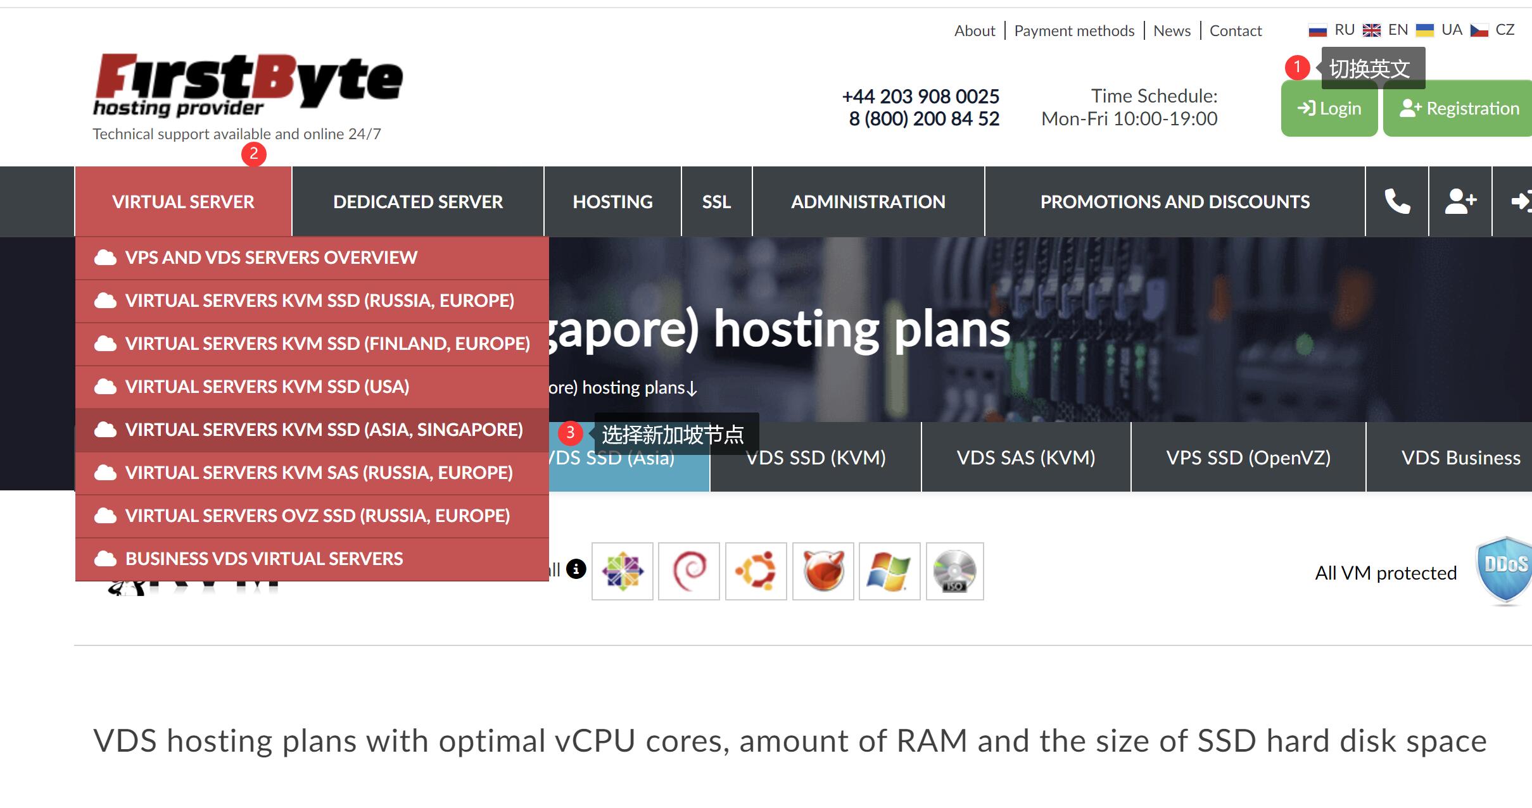Image resolution: width=1532 pixels, height=808 pixels.
Task: Open the Hosting menu
Action: [x=612, y=201]
